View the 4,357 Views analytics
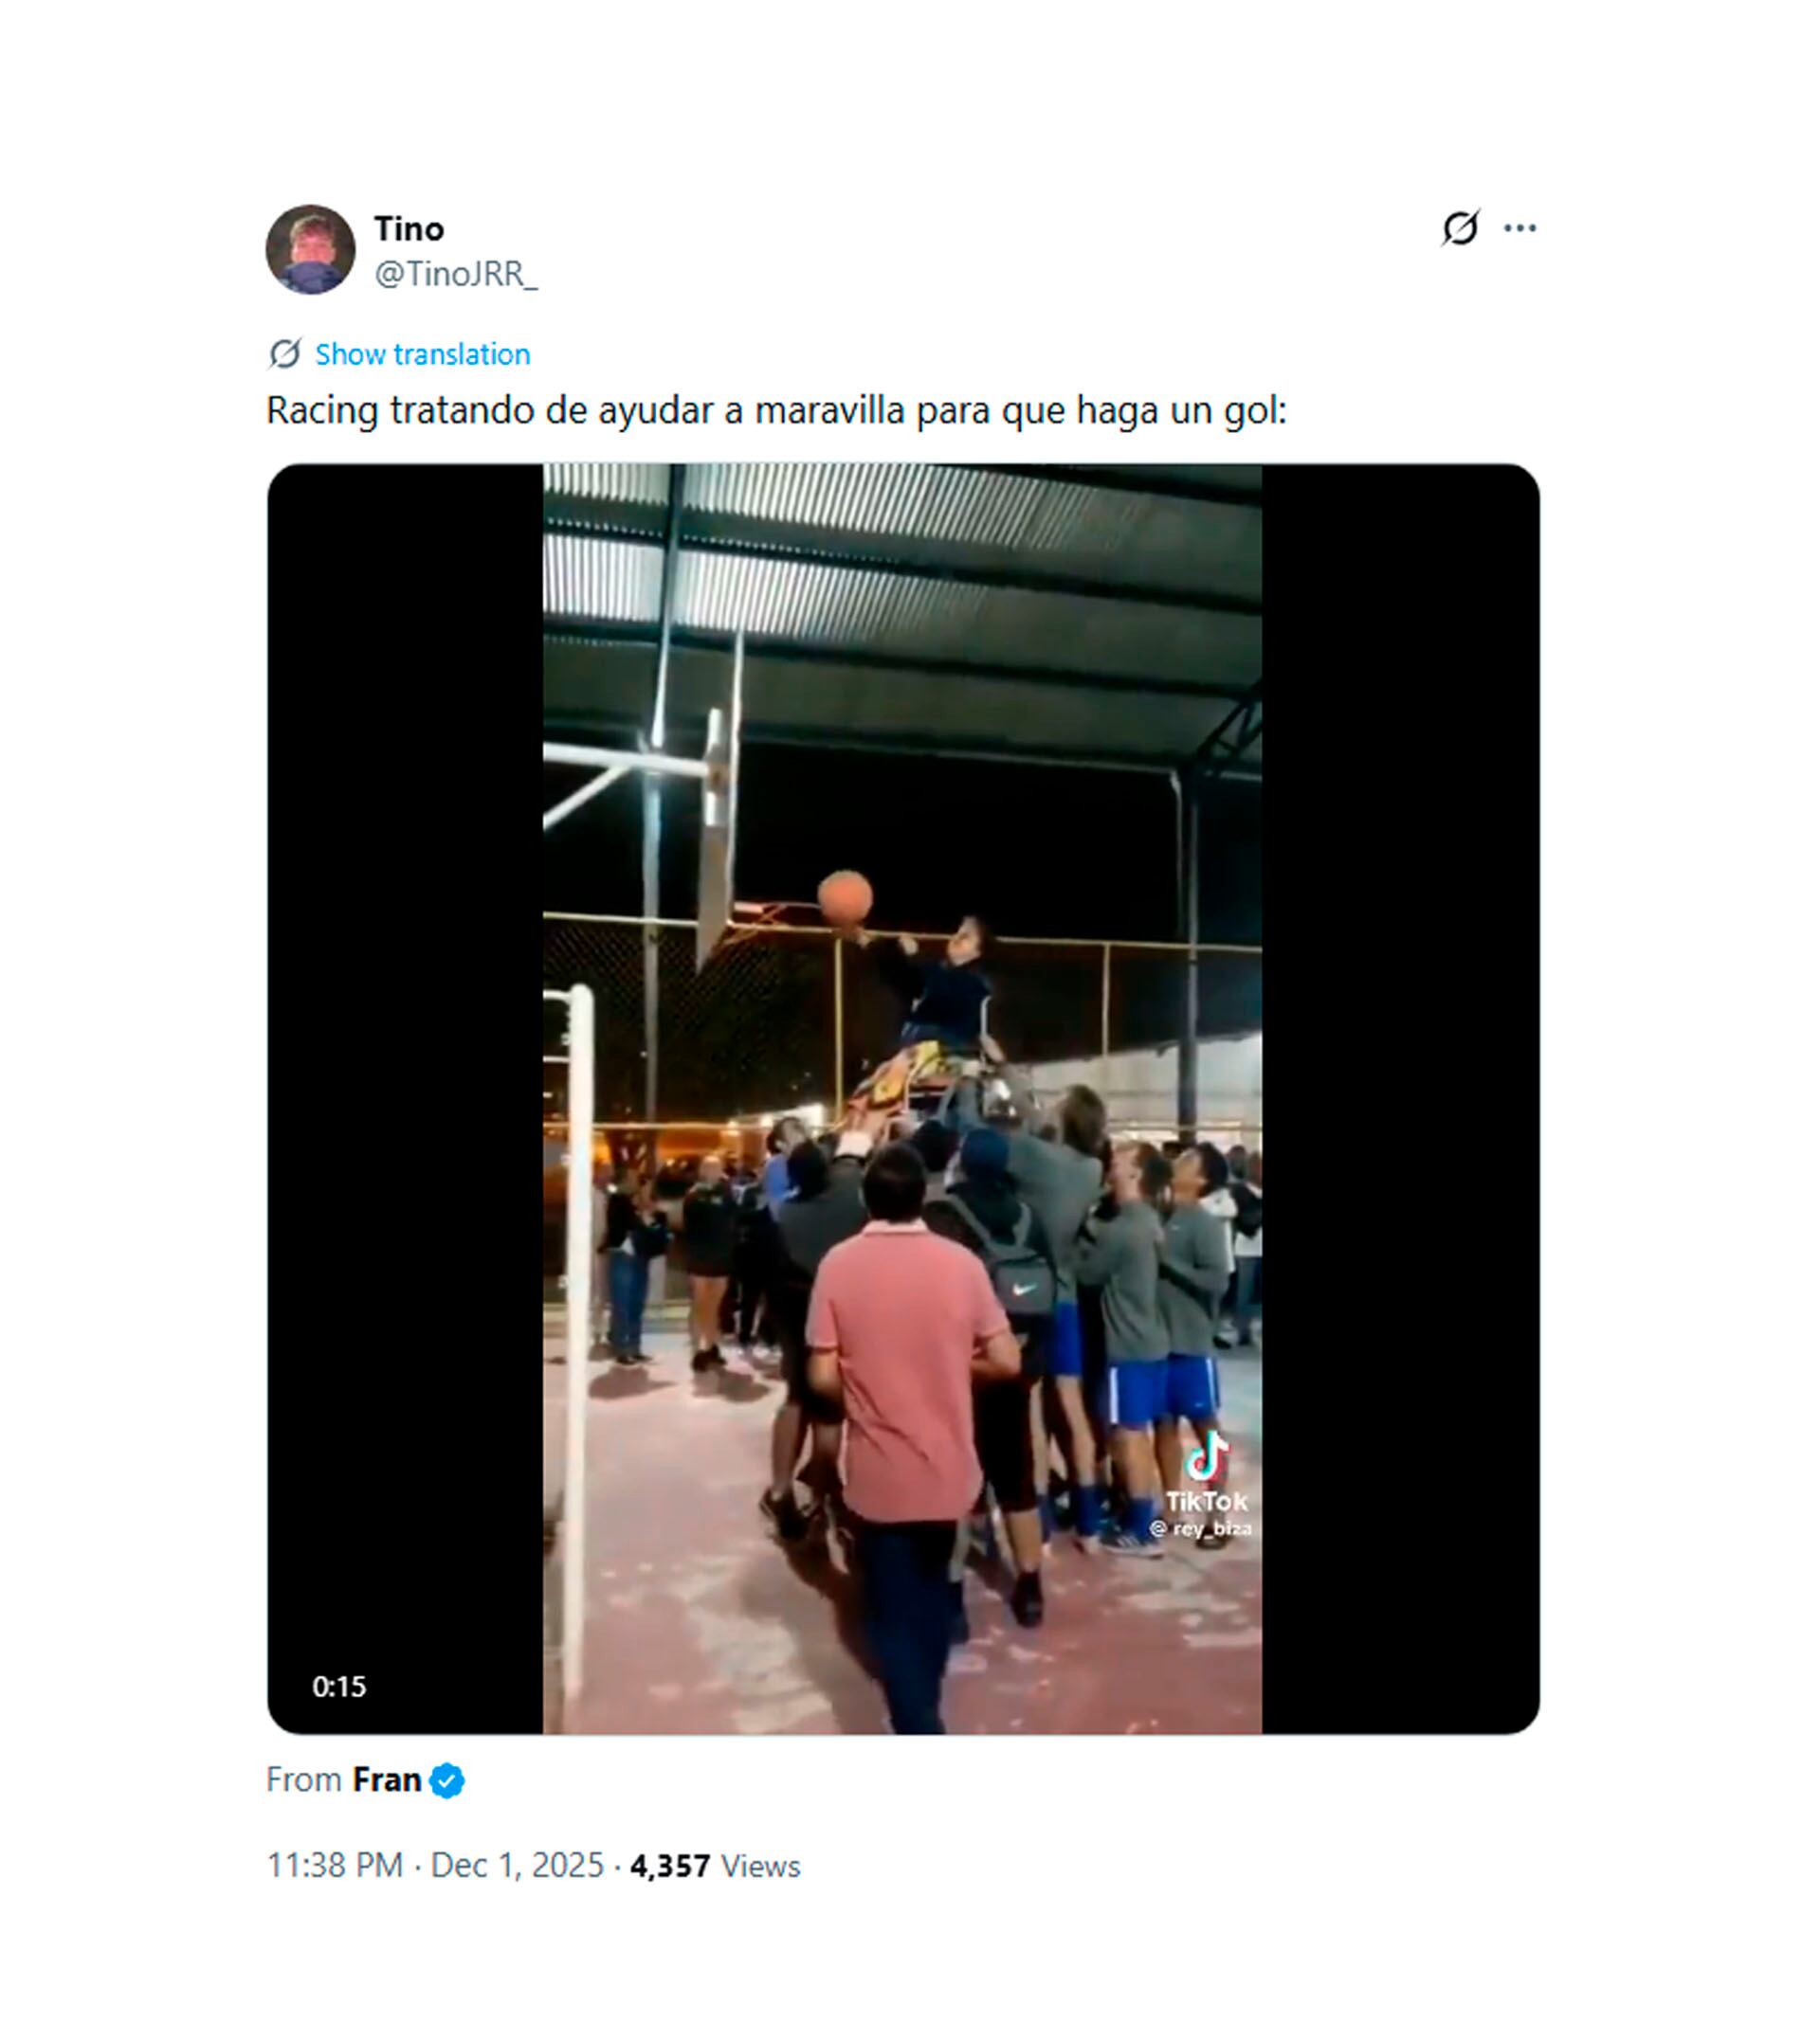This screenshot has width=1820, height=2040. tap(715, 1866)
